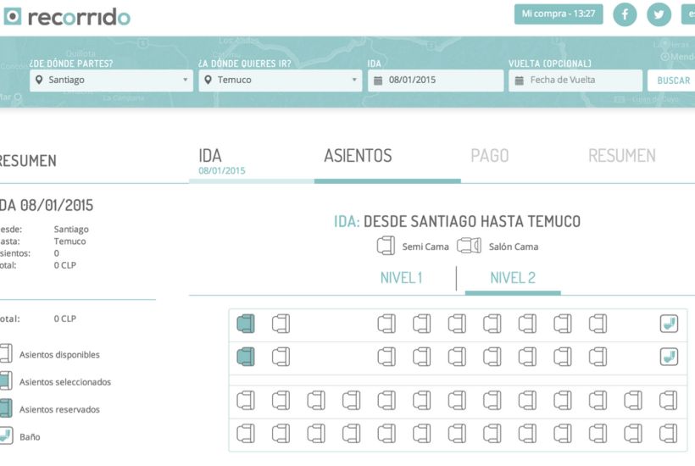Click the calendar icon in Fecha de Vuelta
This screenshot has height=466, width=695.
[x=519, y=80]
